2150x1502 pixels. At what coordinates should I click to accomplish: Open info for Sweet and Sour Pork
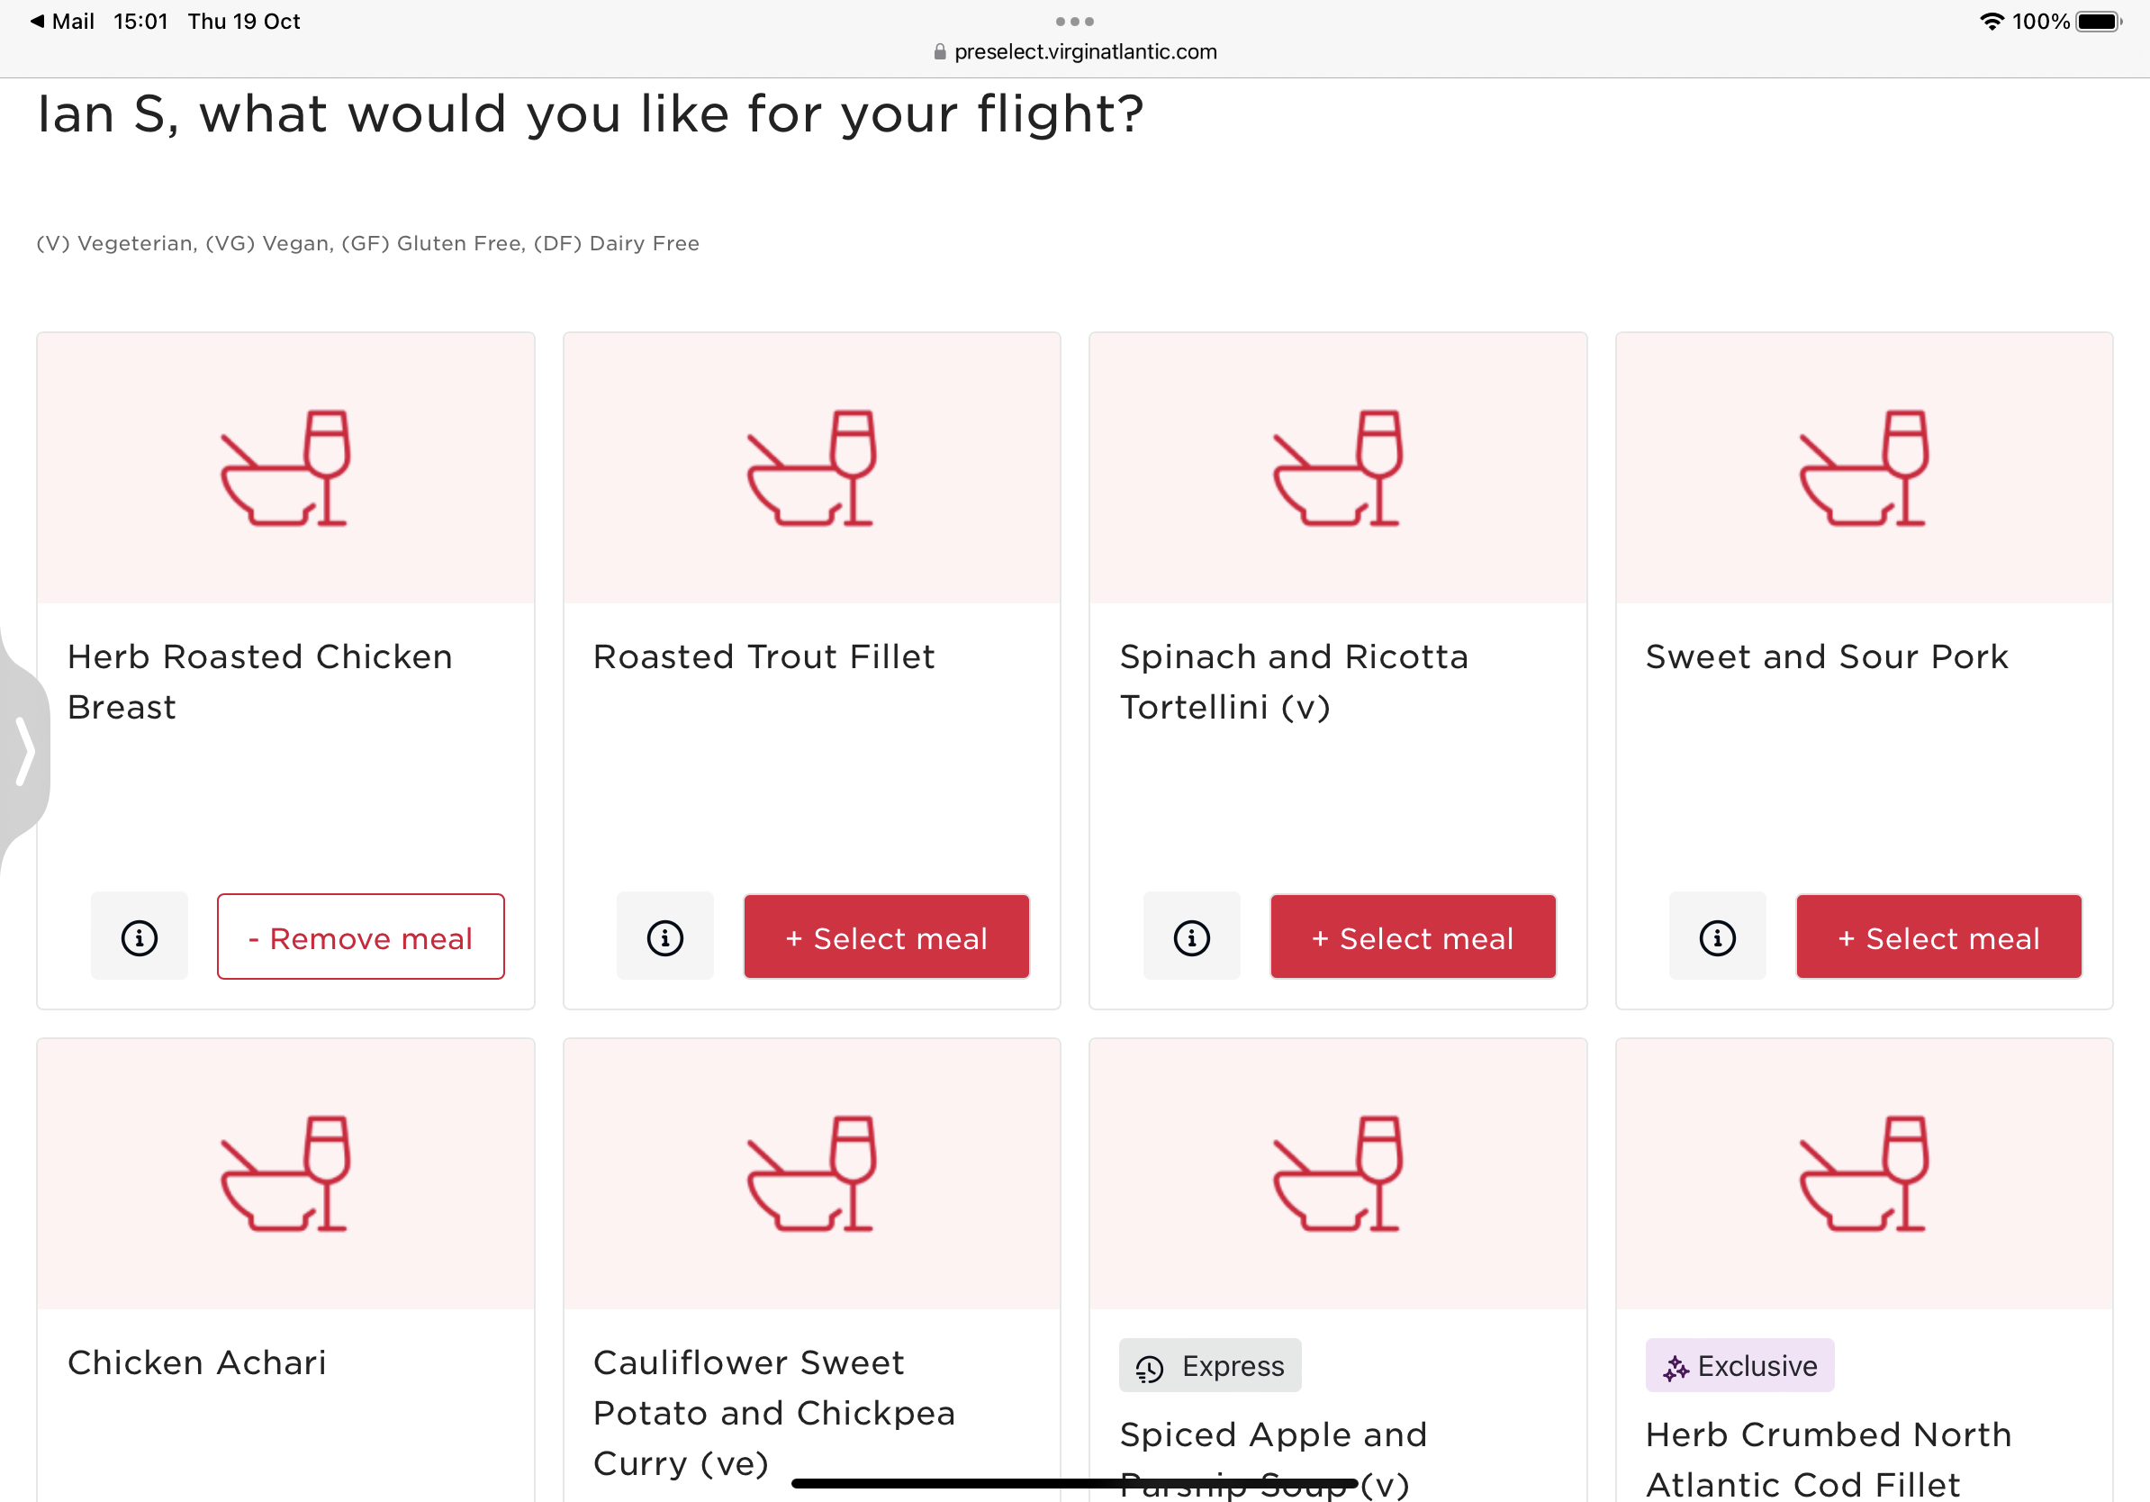[x=1717, y=937]
